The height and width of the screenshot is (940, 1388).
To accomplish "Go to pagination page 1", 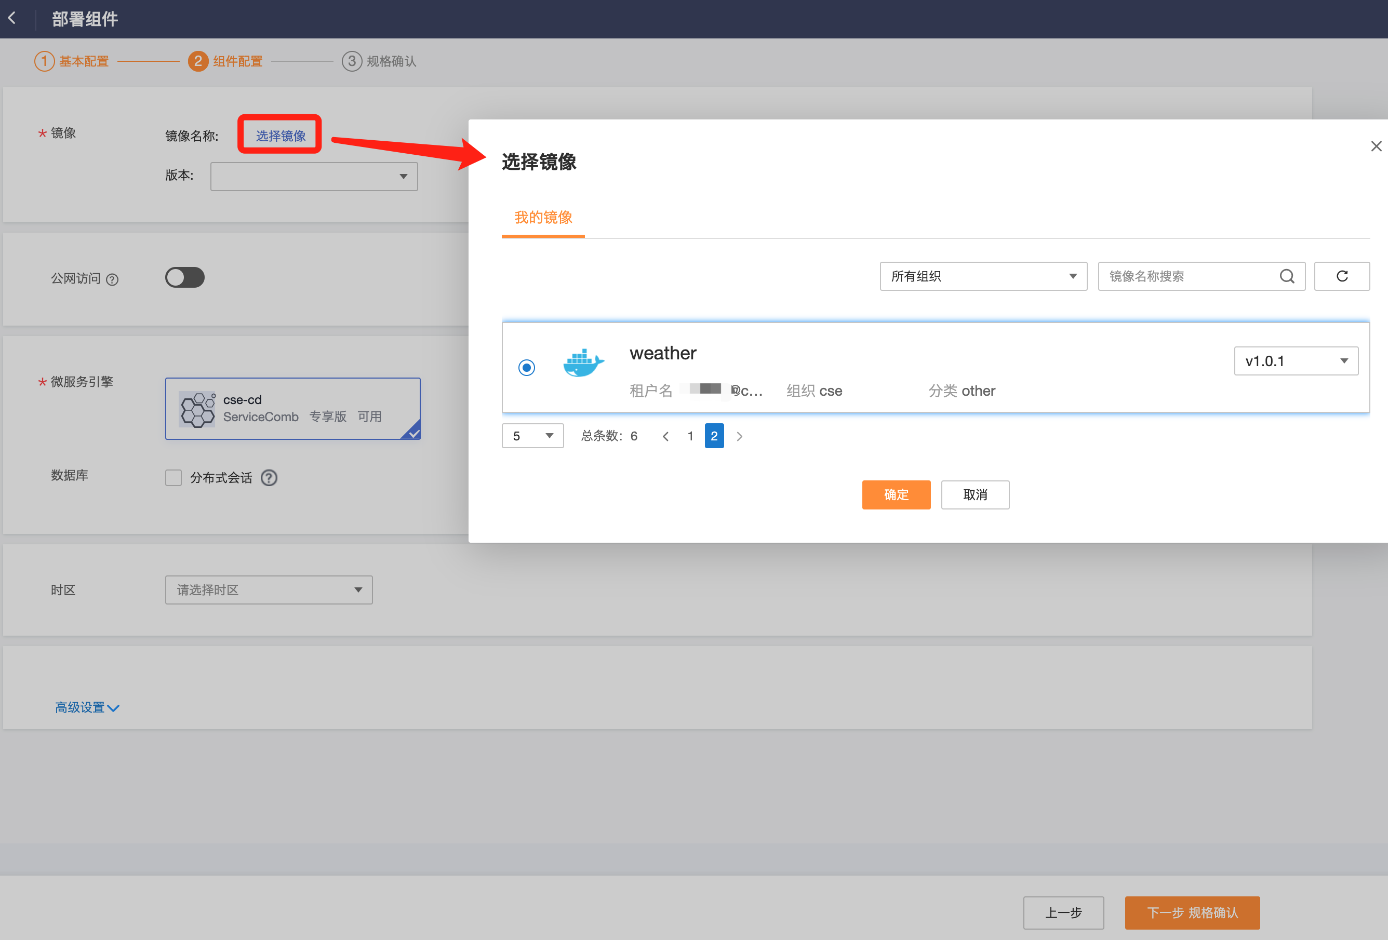I will (690, 437).
